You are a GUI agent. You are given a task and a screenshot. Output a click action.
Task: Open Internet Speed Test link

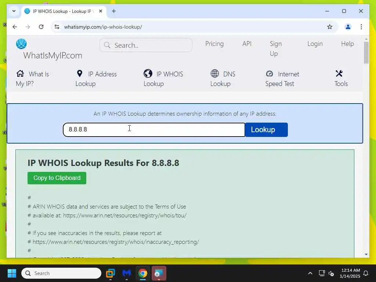pos(282,79)
